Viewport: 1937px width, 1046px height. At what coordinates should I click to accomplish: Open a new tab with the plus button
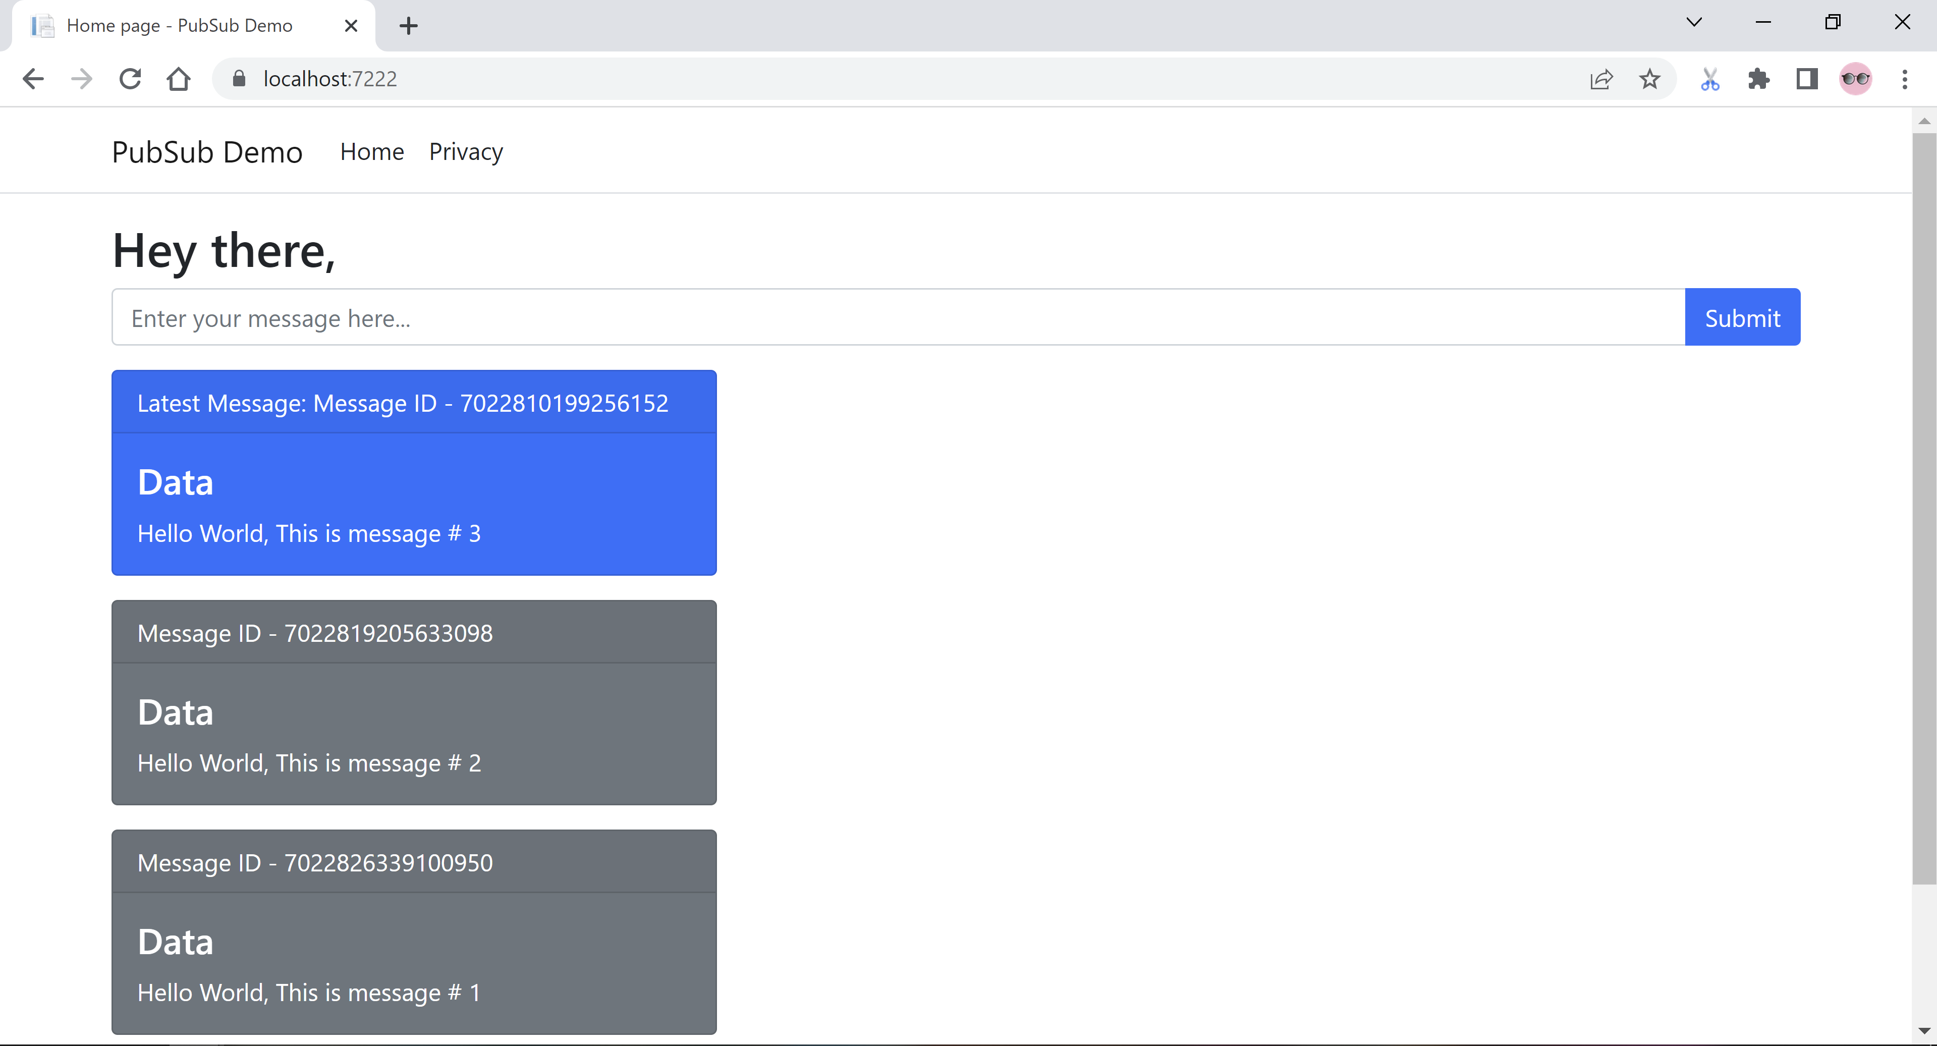[x=408, y=26]
